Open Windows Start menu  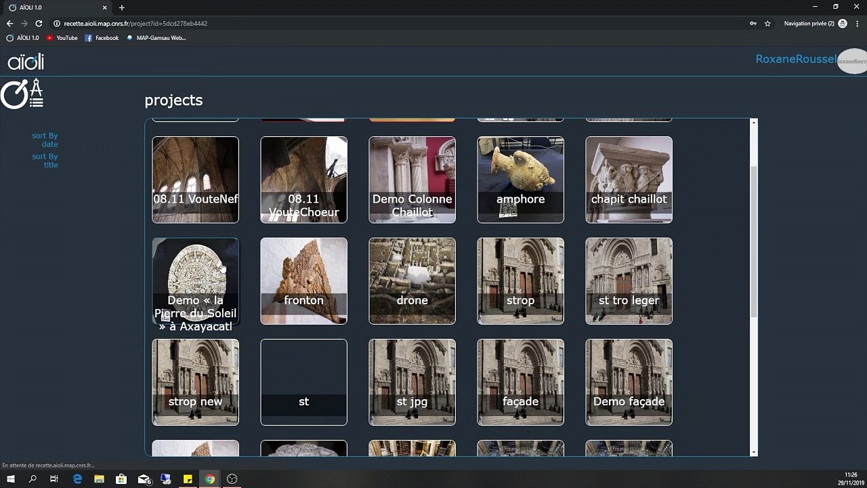[10, 479]
